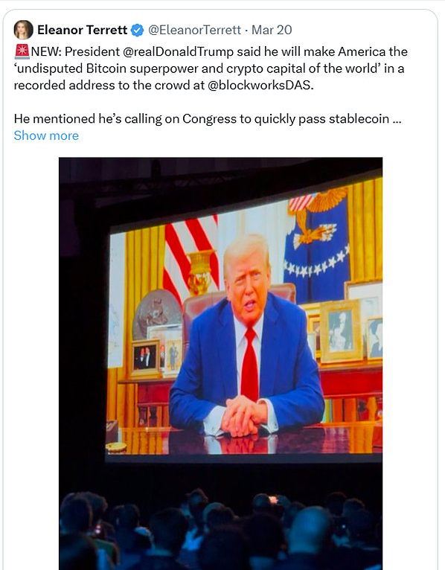Open the @blockworksDAS mention
The width and height of the screenshot is (445, 570).
[260, 85]
